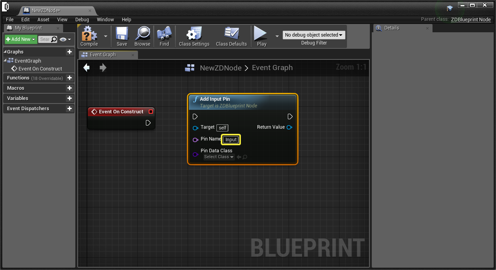Switch to the Event Graph tab
The width and height of the screenshot is (496, 270).
click(x=103, y=55)
